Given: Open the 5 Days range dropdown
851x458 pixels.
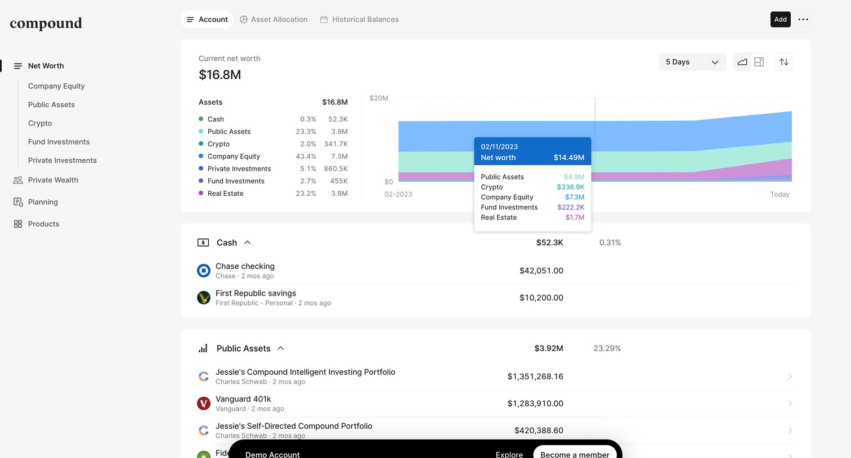Looking at the screenshot, I should (692, 62).
